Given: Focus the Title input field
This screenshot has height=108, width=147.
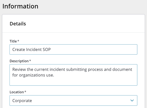Looking at the screenshot, I should point(73,49).
